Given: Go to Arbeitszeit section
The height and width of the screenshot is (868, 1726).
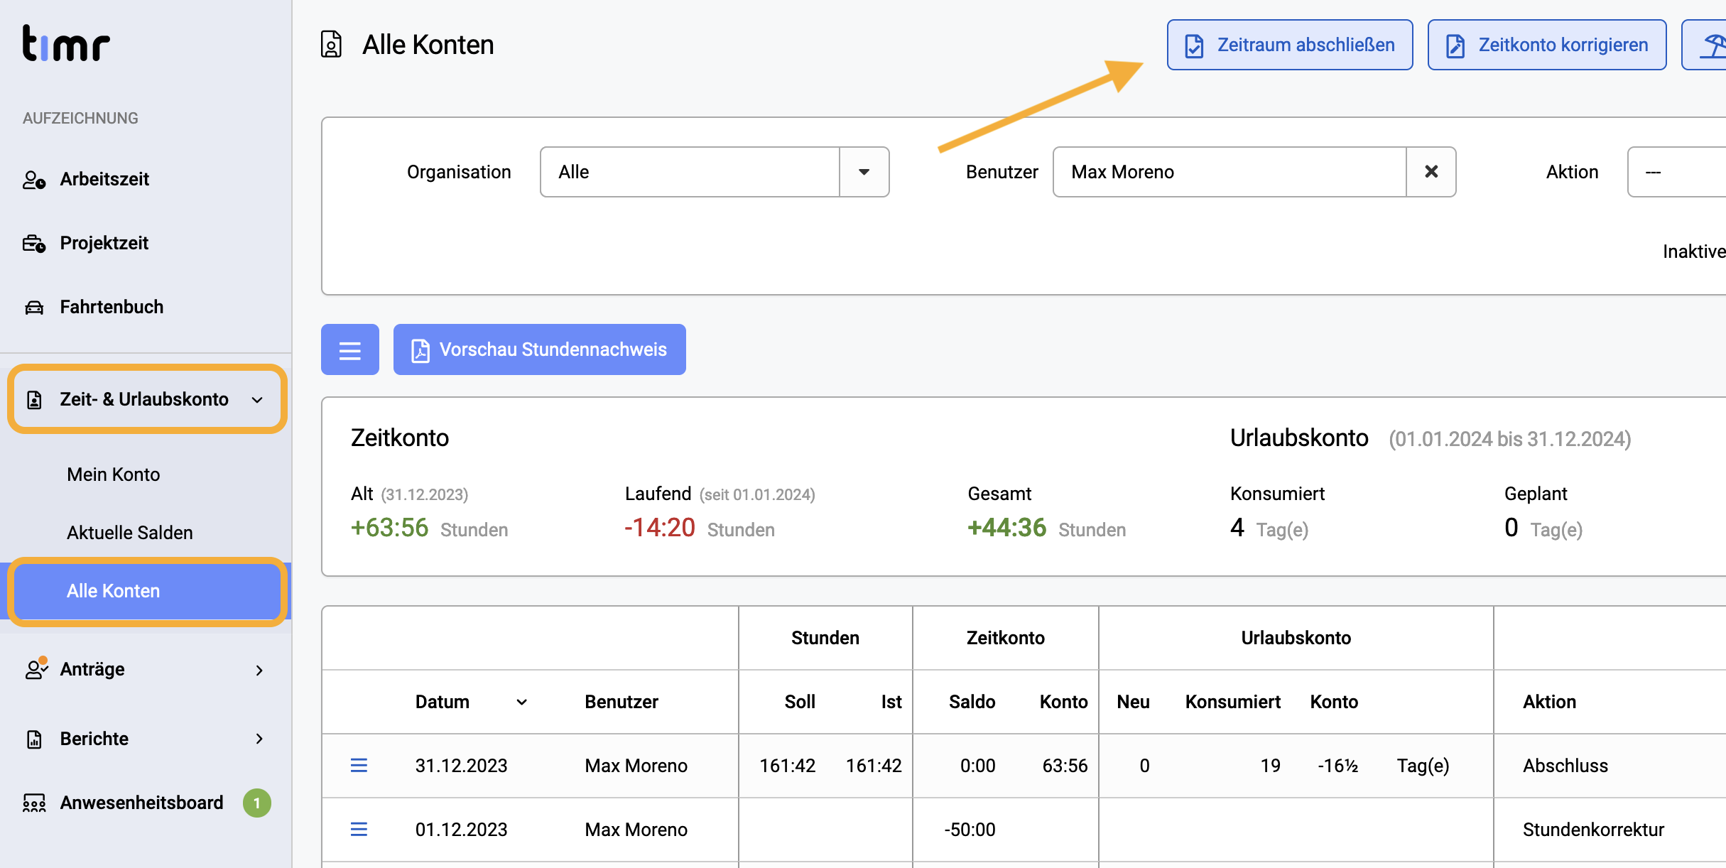Looking at the screenshot, I should 104,180.
